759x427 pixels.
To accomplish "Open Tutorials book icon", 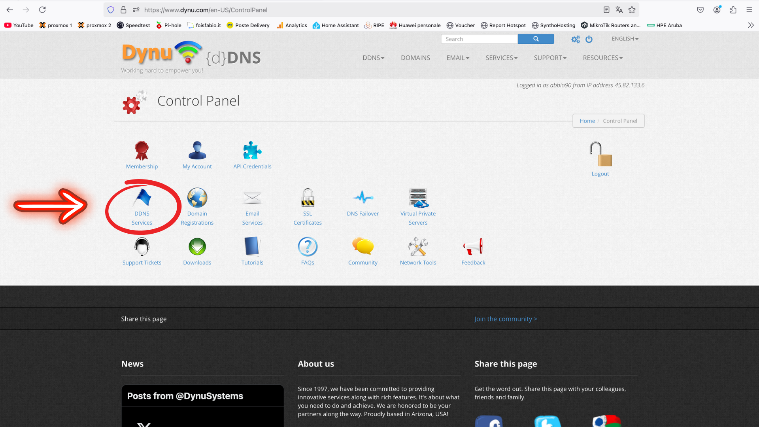I will (x=252, y=246).
